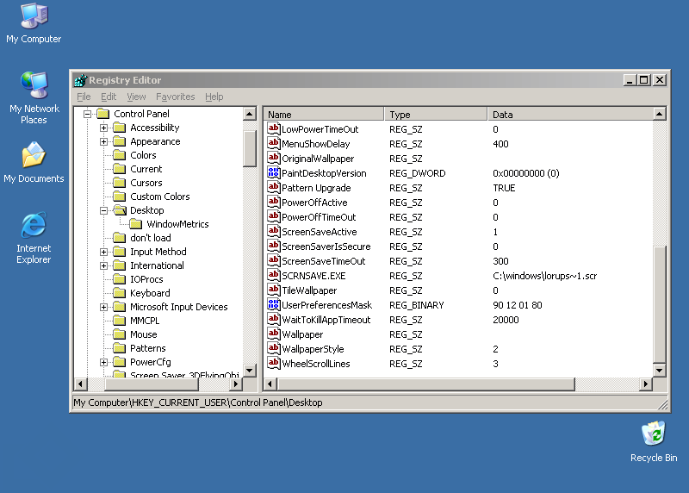Image resolution: width=689 pixels, height=493 pixels.
Task: Click the MenuShowDelay string value icon
Action: click(x=273, y=143)
